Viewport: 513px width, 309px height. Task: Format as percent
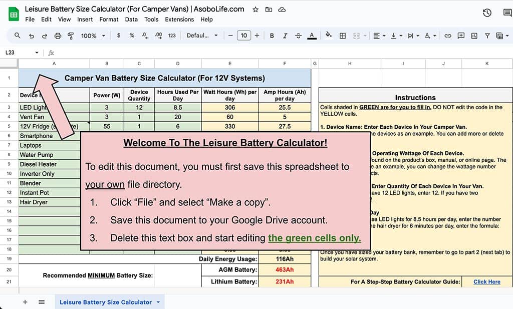pos(132,36)
